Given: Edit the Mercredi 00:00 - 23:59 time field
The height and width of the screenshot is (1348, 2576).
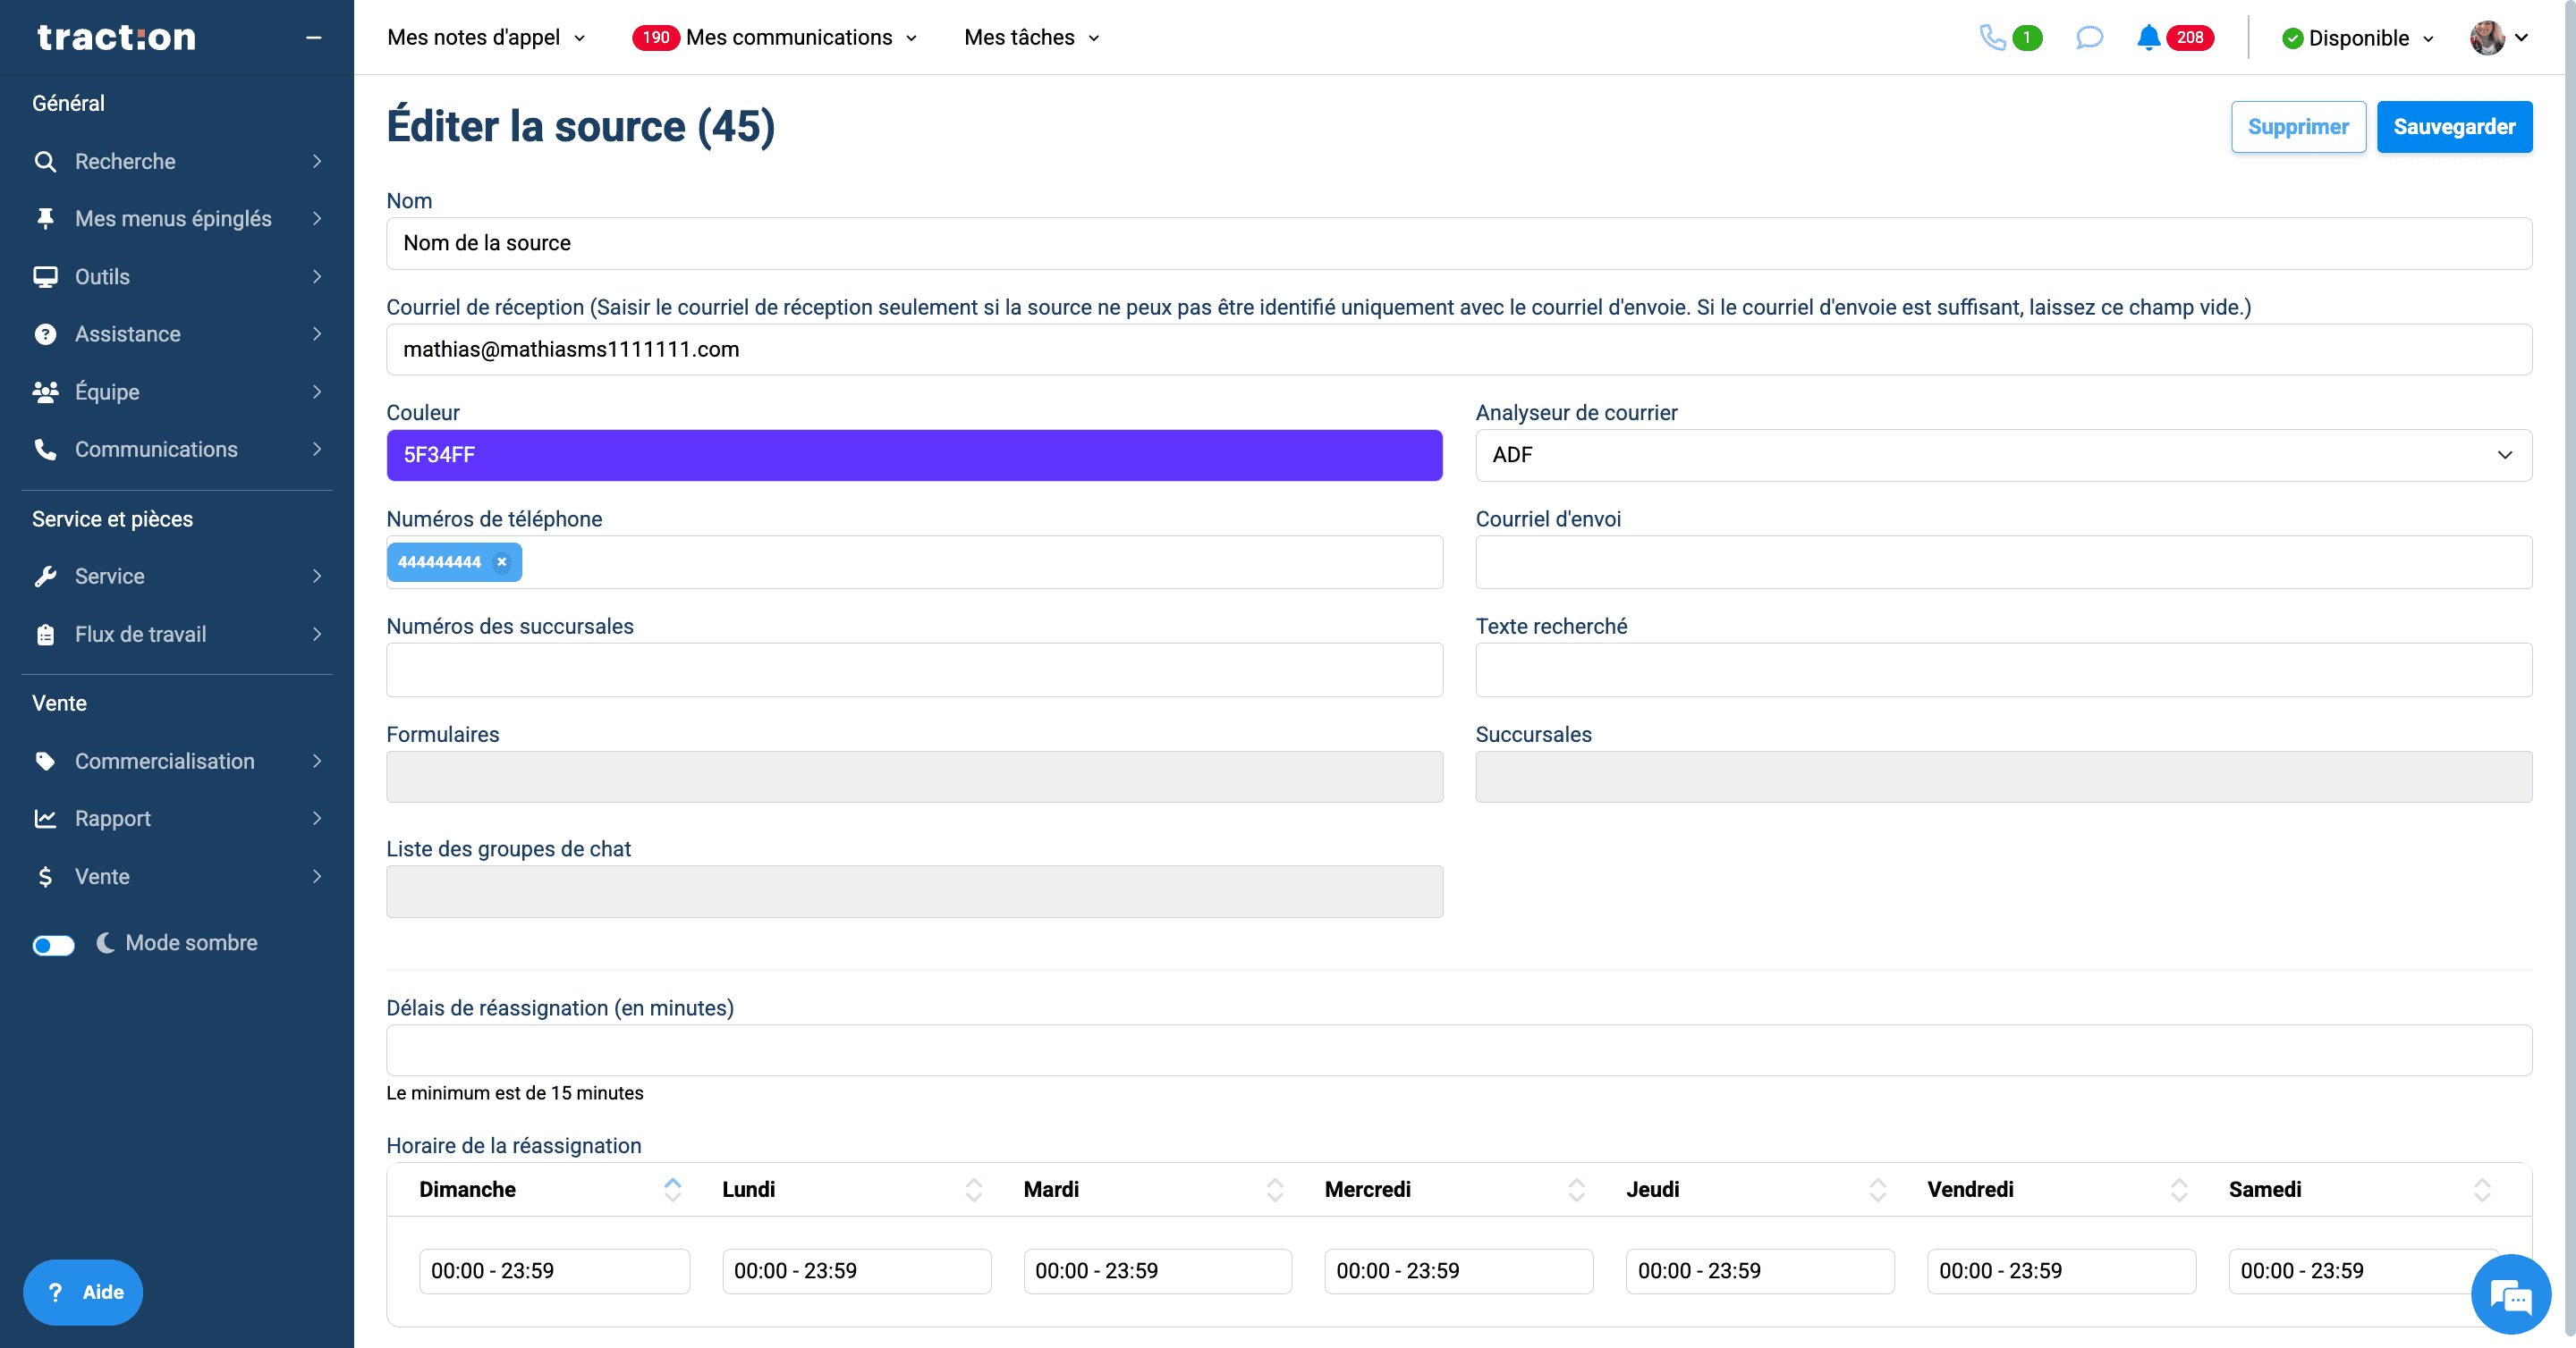Looking at the screenshot, I should pos(1458,1270).
